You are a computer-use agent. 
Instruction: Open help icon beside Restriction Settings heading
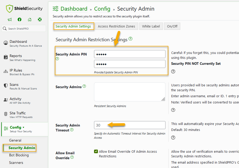pyautogui.click(x=130, y=39)
